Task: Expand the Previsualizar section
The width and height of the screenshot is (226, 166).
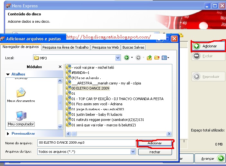Action: (8, 134)
